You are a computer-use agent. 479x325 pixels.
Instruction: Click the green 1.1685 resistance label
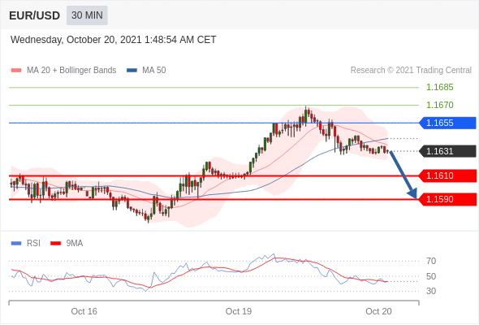(439, 88)
